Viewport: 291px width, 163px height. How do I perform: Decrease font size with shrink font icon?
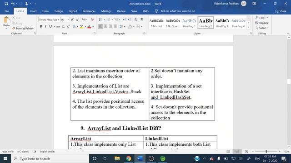77,19
